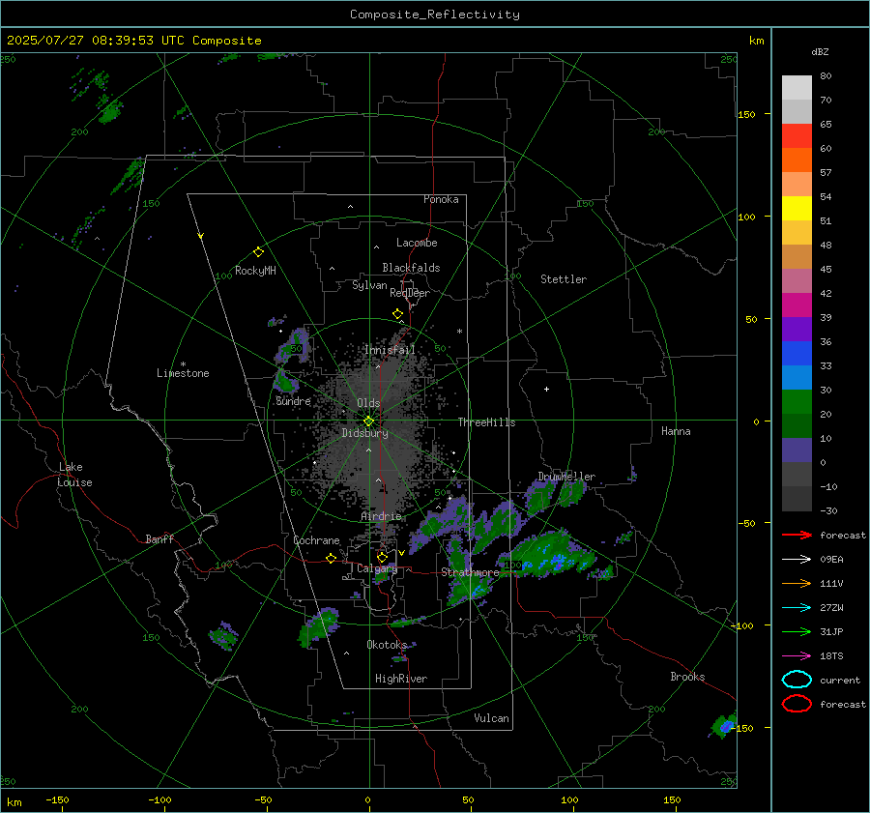Pick the cyan 27ZW arrow icon
This screenshot has width=870, height=813.
pos(797,608)
